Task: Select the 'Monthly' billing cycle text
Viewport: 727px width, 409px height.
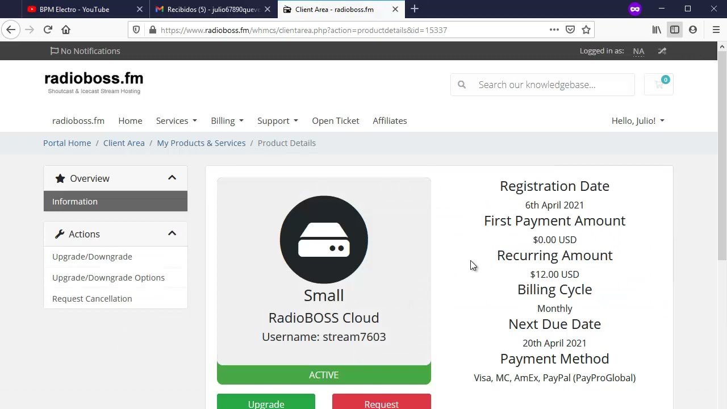Action: coord(554,308)
